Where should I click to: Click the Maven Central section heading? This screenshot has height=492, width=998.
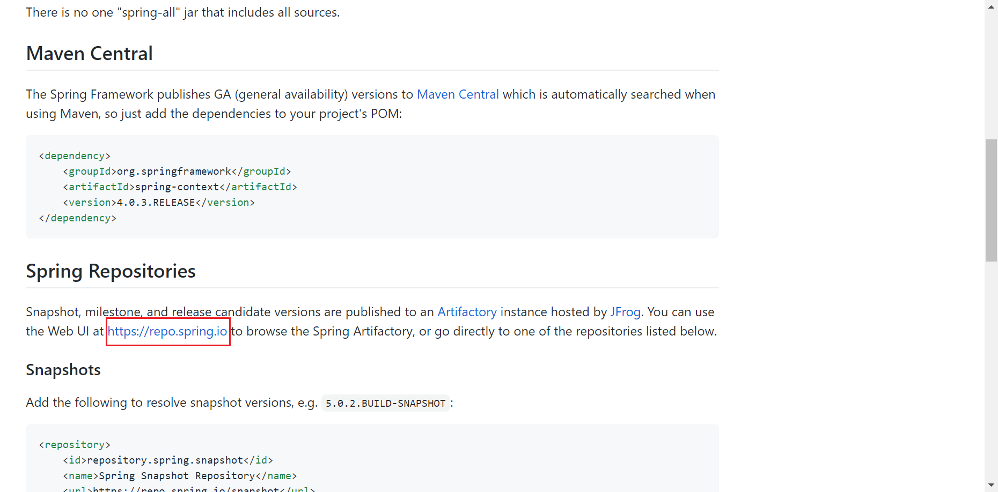[89, 54]
